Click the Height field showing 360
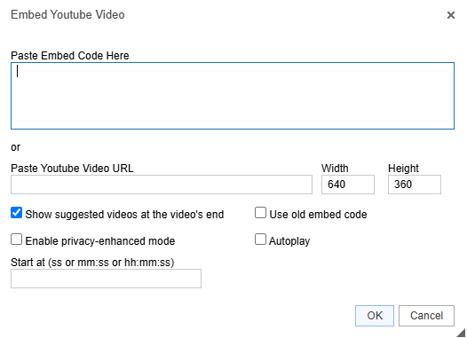Viewport: 467px width, 338px height. click(415, 185)
